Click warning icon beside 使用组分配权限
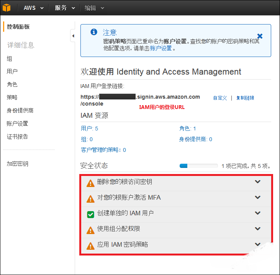This screenshot has width=280, height=275. [90, 230]
